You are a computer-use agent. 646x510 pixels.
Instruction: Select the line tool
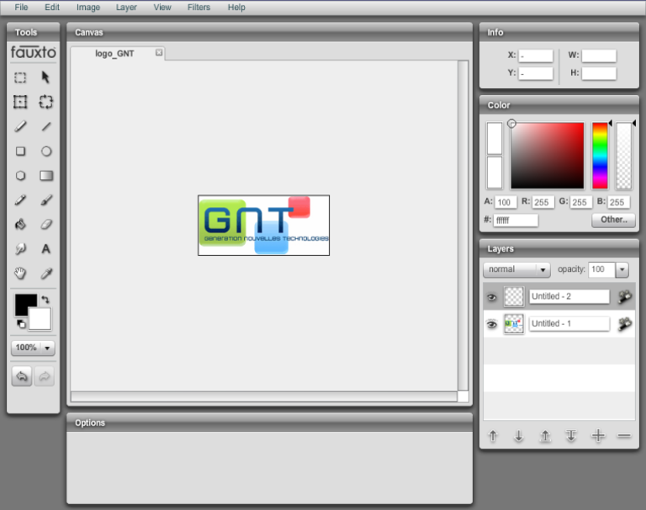tap(46, 126)
